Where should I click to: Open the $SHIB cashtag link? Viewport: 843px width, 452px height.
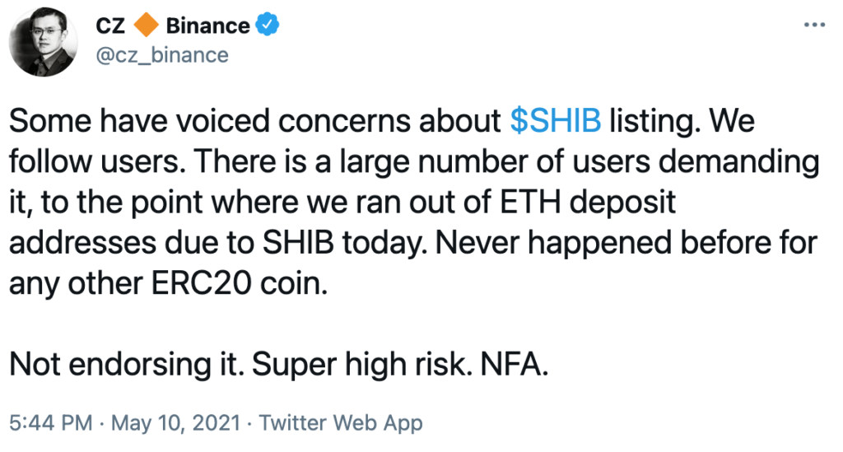pyautogui.click(x=556, y=120)
